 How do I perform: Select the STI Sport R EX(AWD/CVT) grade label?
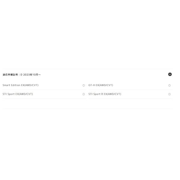(x=105, y=94)
